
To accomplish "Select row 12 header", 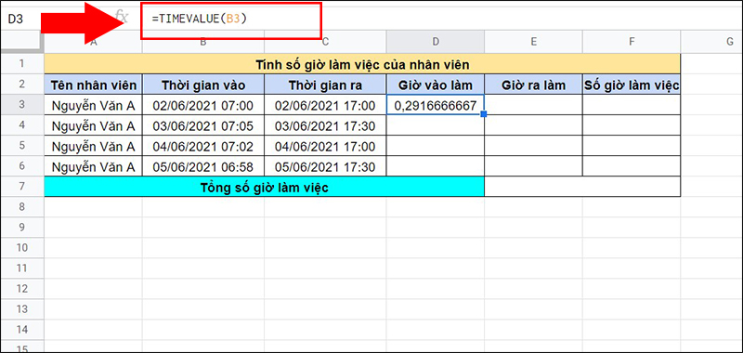I will pyautogui.click(x=22, y=289).
